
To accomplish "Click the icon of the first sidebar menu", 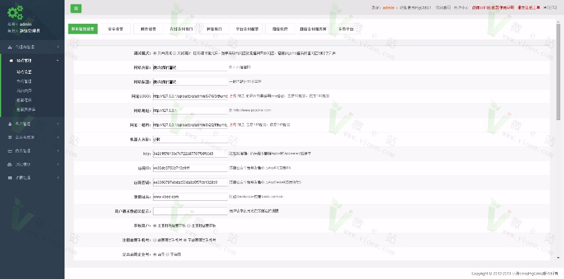I will tap(10, 47).
